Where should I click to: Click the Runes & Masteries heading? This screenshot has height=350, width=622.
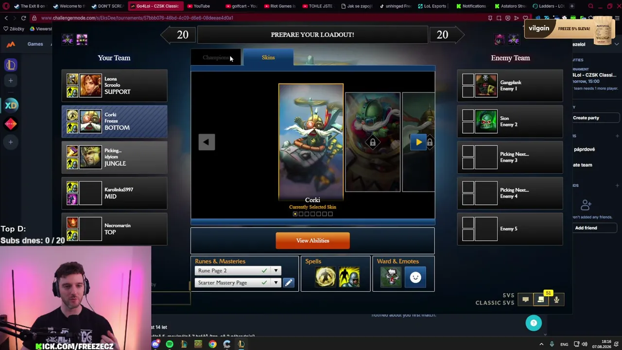[220, 262]
